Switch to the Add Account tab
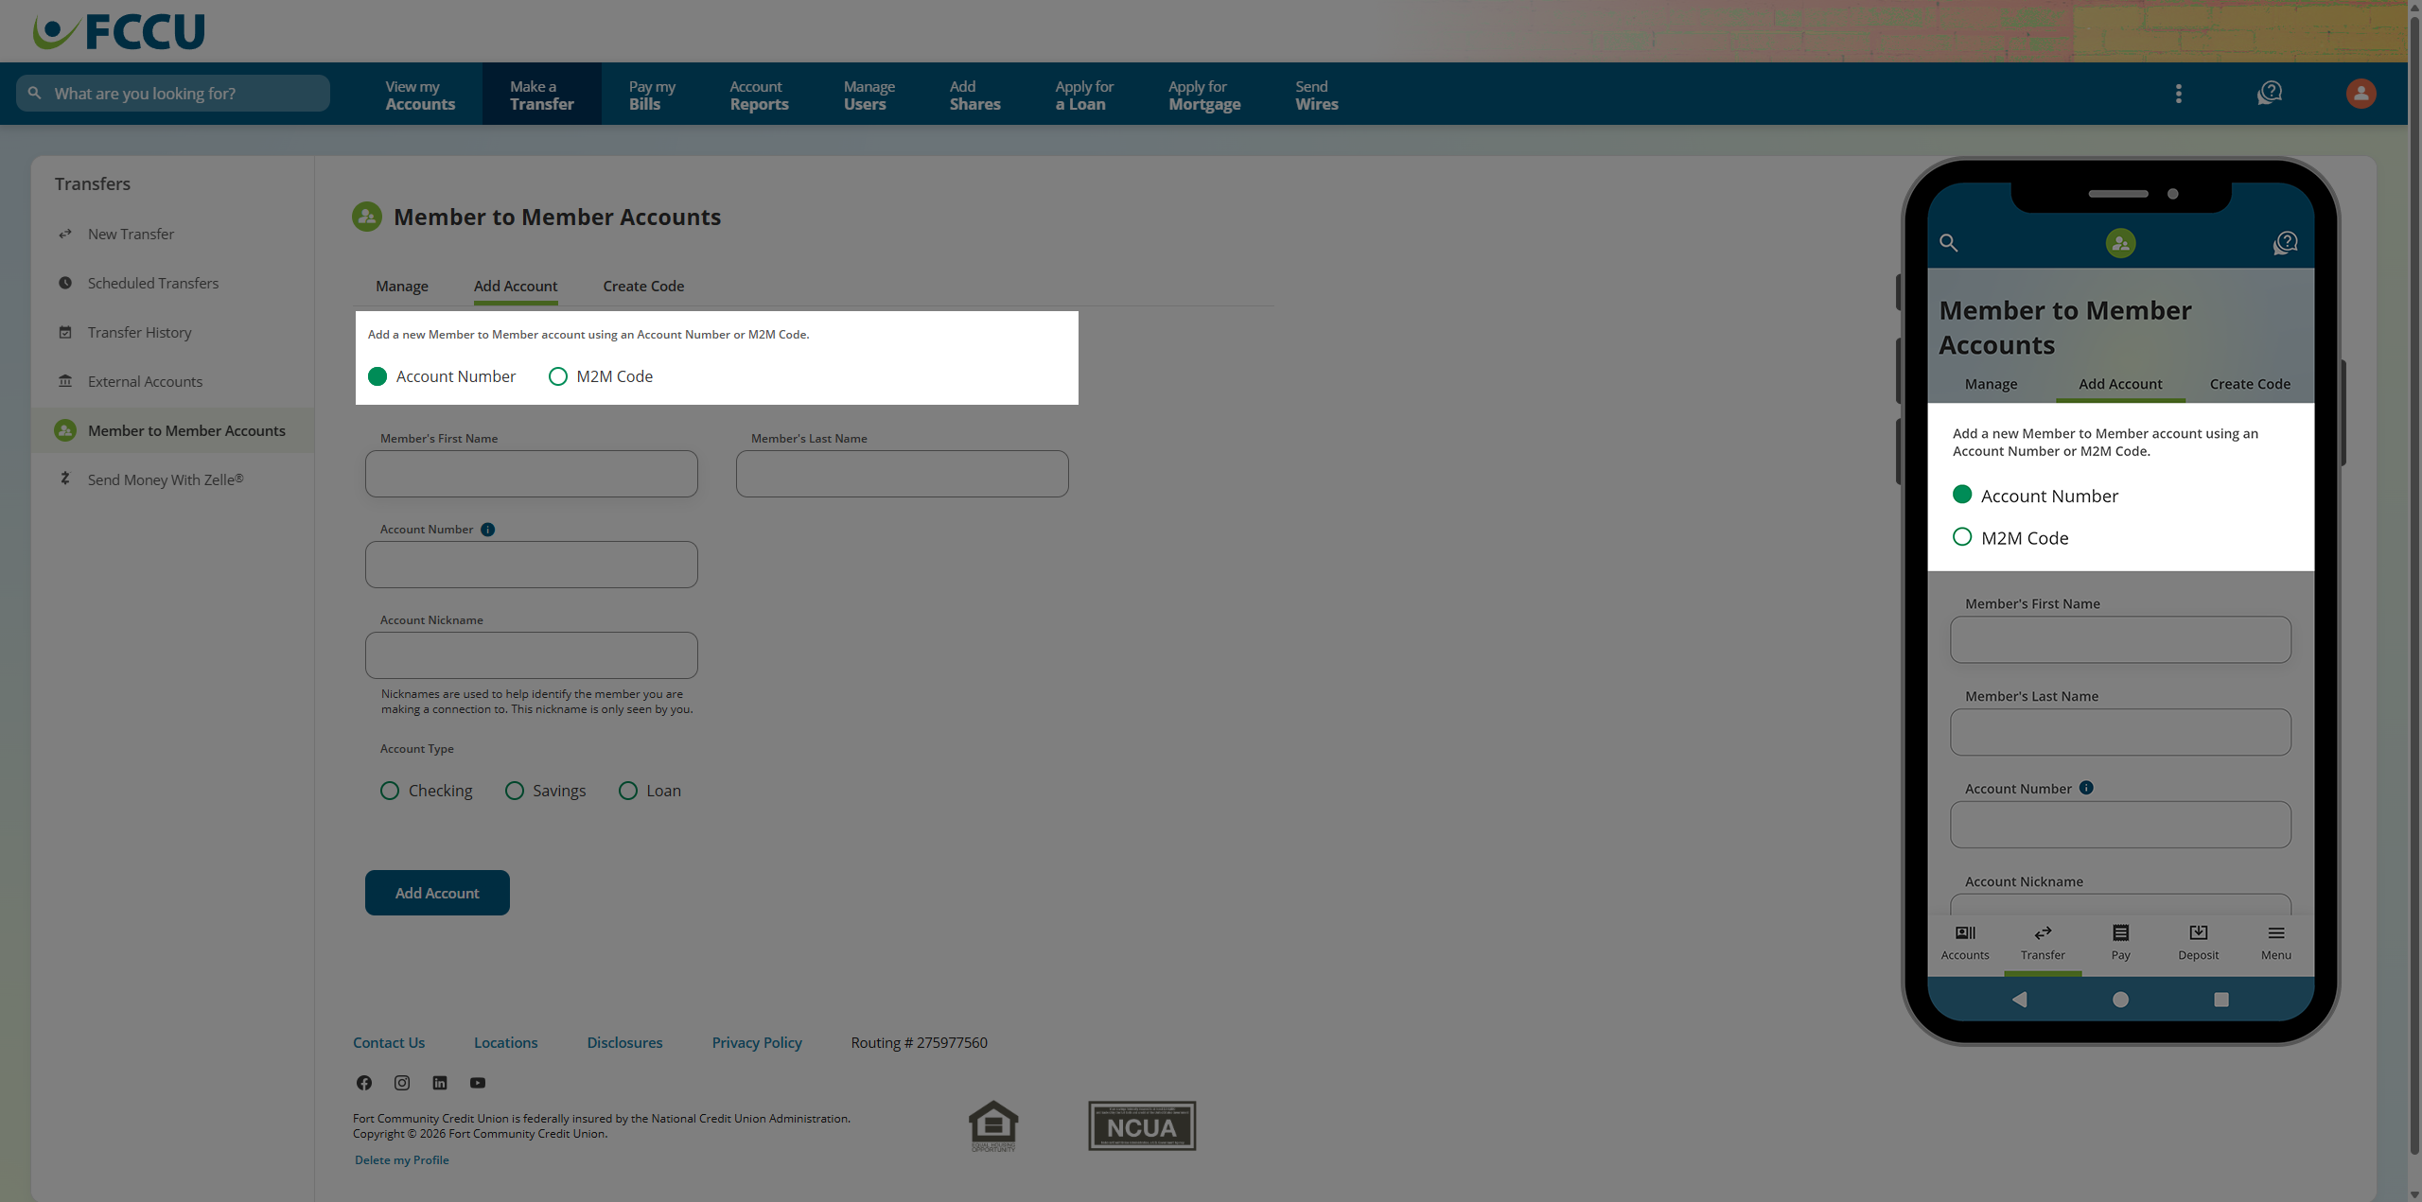The width and height of the screenshot is (2422, 1202). (x=516, y=286)
